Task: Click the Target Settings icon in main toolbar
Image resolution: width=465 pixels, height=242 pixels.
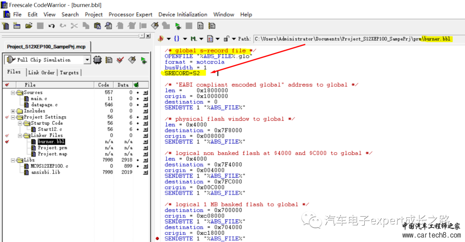Action: (212, 26)
